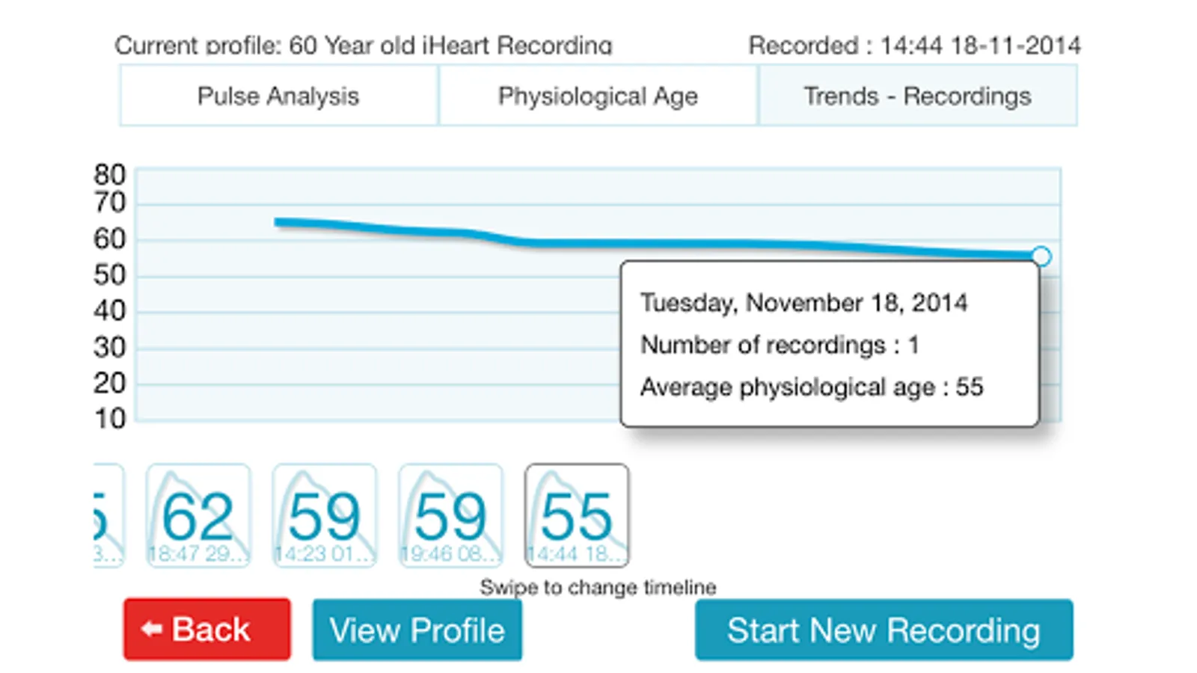Click the Number of recordings line in the tooltip
The height and width of the screenshot is (673, 1197).
780,345
